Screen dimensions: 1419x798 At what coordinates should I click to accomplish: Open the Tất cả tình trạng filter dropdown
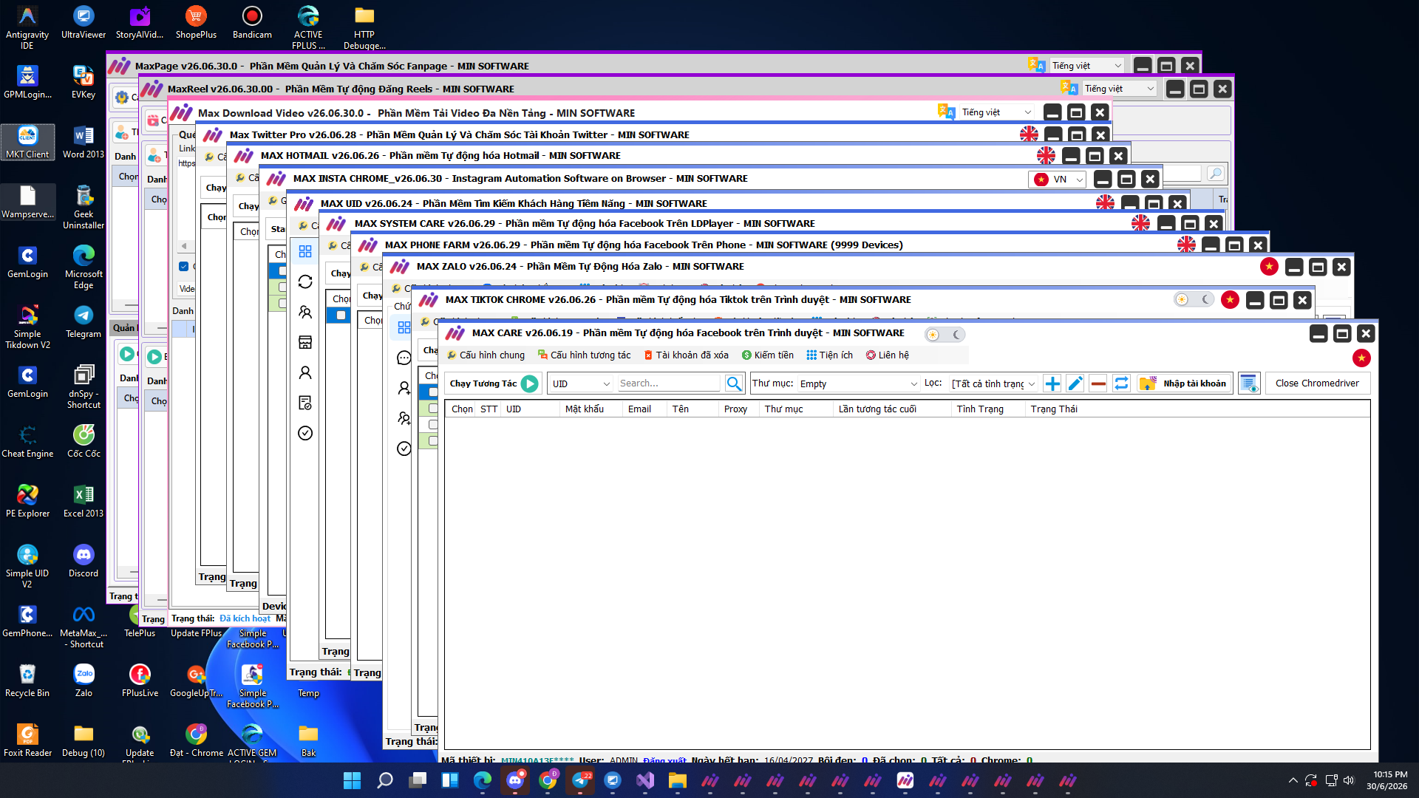[993, 383]
